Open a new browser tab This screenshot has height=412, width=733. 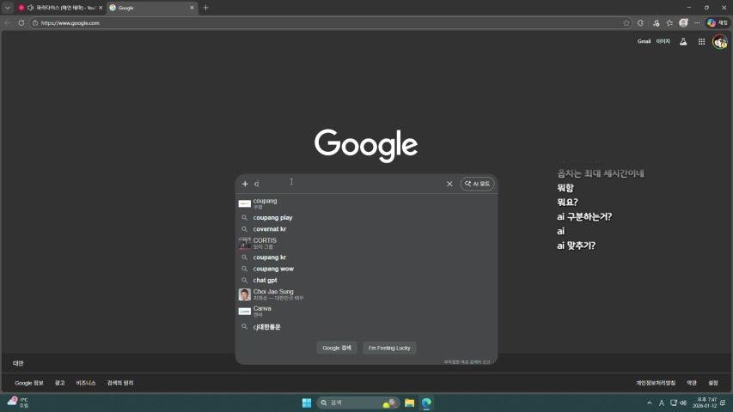coord(205,8)
